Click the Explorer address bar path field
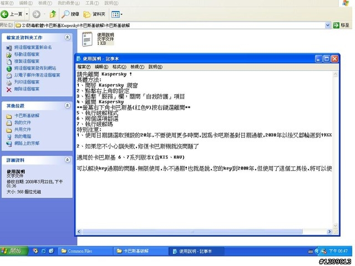 (x=170, y=25)
